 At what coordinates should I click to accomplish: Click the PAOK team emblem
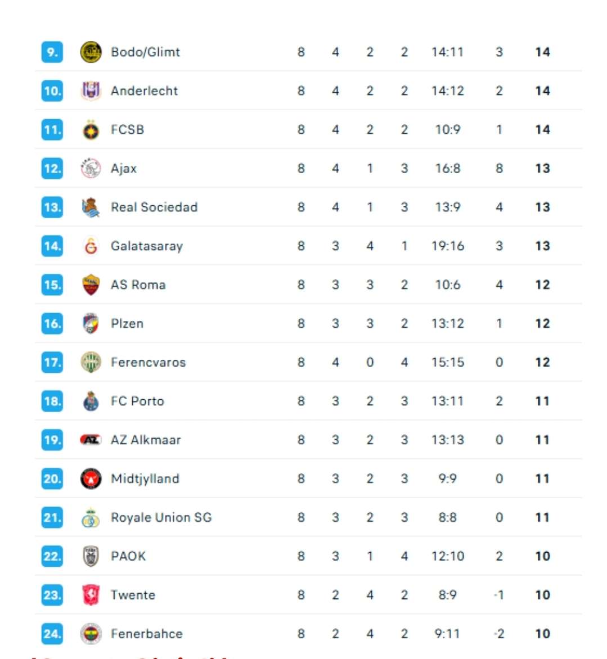click(x=91, y=557)
